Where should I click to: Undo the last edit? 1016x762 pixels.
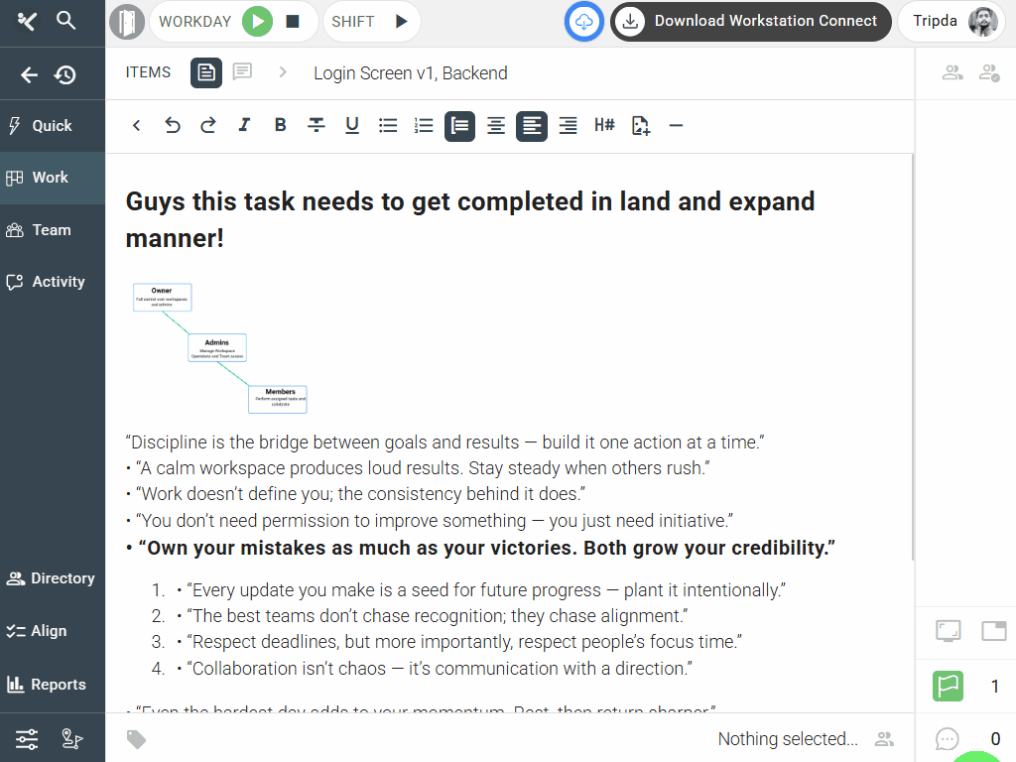[173, 125]
